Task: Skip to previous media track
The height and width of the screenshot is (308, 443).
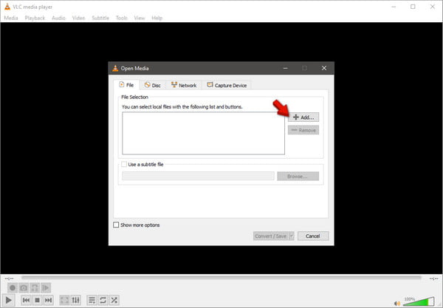Action: pyautogui.click(x=26, y=300)
